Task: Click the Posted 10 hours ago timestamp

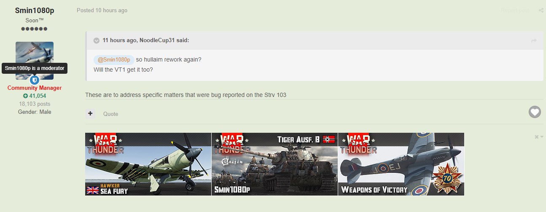Action: [102, 11]
